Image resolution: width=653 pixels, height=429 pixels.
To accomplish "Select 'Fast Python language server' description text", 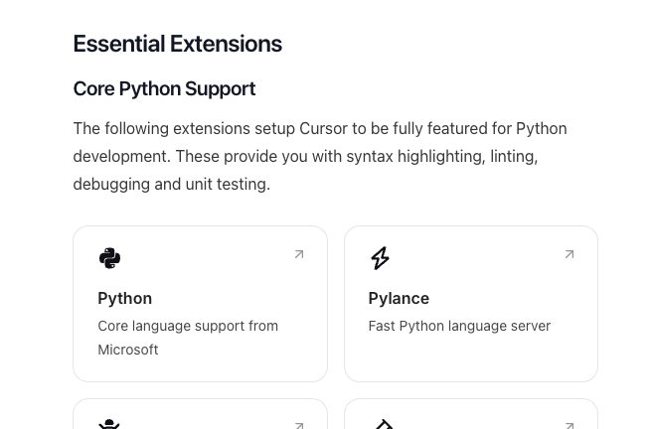I will pyautogui.click(x=459, y=326).
